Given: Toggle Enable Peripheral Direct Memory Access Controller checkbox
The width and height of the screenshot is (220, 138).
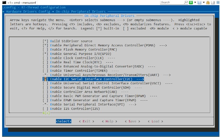Looking at the screenshot, I should pos(45,45).
